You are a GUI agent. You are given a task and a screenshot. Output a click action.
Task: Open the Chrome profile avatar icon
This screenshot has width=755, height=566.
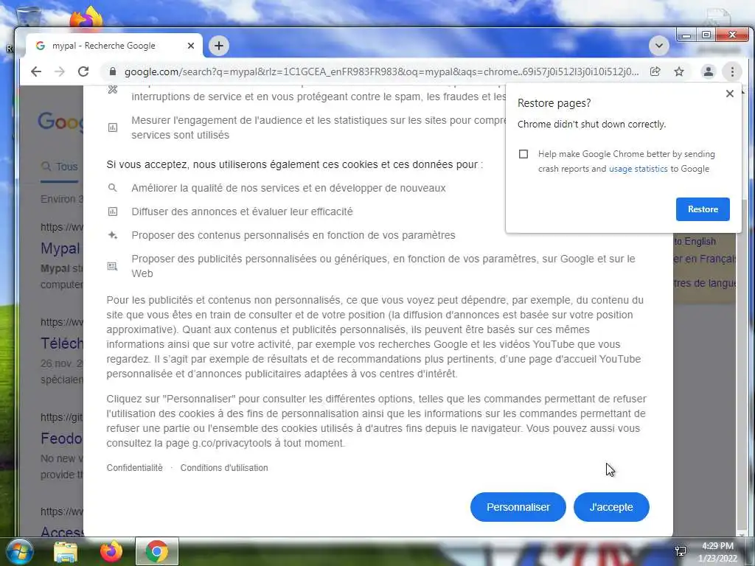click(709, 71)
